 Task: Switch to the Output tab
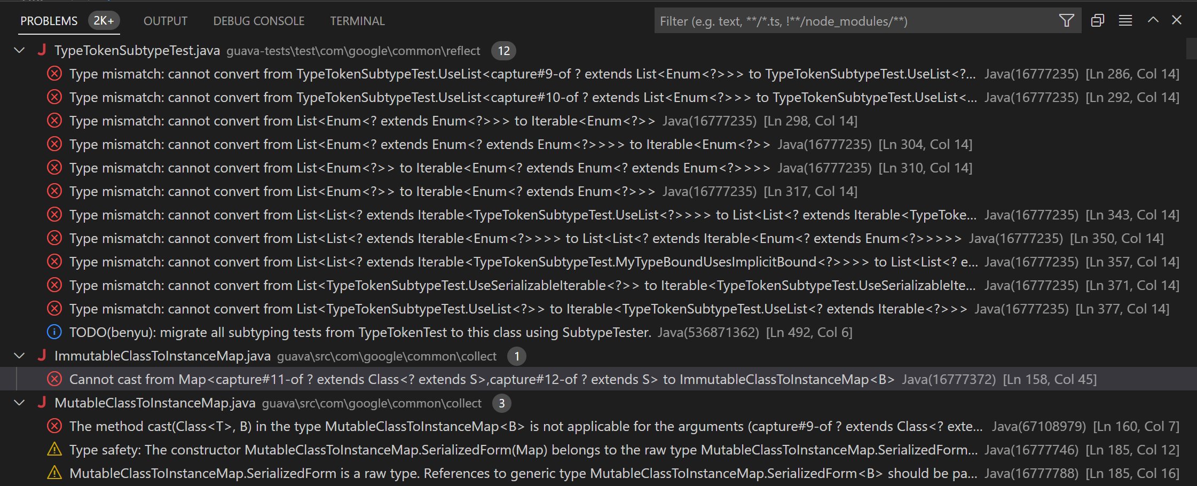coord(165,21)
